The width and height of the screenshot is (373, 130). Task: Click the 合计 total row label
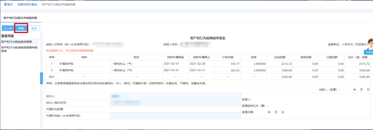click(x=51, y=77)
